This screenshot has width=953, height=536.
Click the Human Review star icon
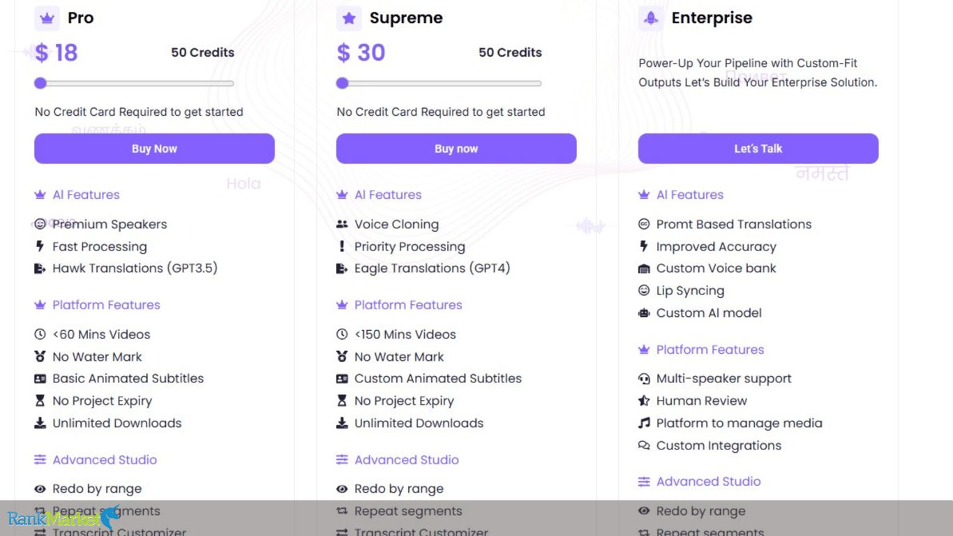pyautogui.click(x=644, y=401)
